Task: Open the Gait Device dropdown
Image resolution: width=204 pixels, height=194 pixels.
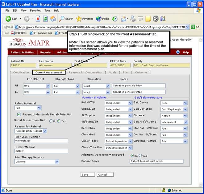Action: (x=185, y=103)
